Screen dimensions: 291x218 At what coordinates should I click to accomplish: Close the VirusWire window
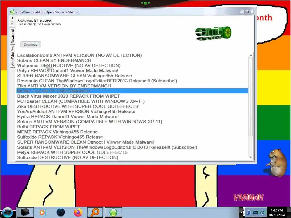pyautogui.click(x=252, y=12)
